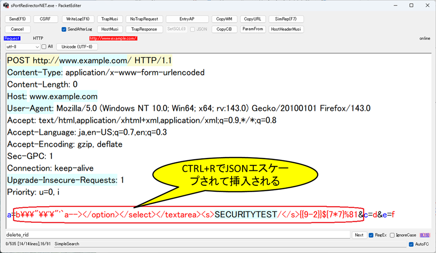
Task: Close the PacketEditer window
Action: point(427,5)
